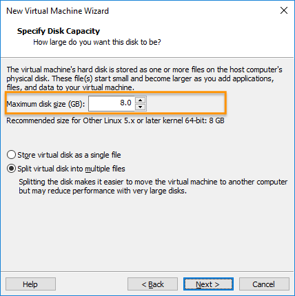Open Help for the wizard
This screenshot has width=295, height=296.
tap(30, 284)
